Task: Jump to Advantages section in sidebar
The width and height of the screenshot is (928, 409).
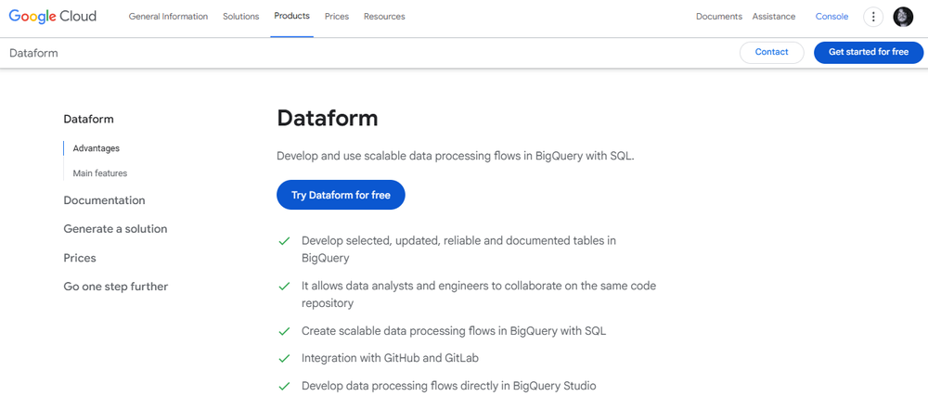Action: click(96, 148)
